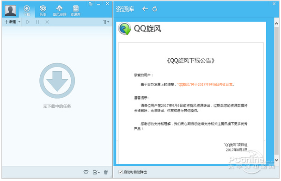Open the trash bin icon
Image resolution: width=281 pixels, height=181 pixels.
click(106, 172)
